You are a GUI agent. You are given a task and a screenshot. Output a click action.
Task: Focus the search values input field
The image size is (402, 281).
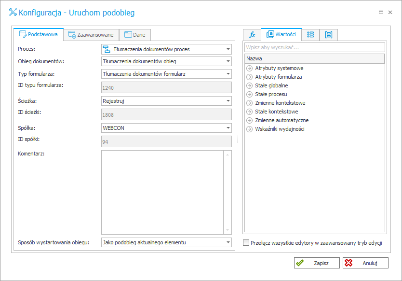coord(315,47)
